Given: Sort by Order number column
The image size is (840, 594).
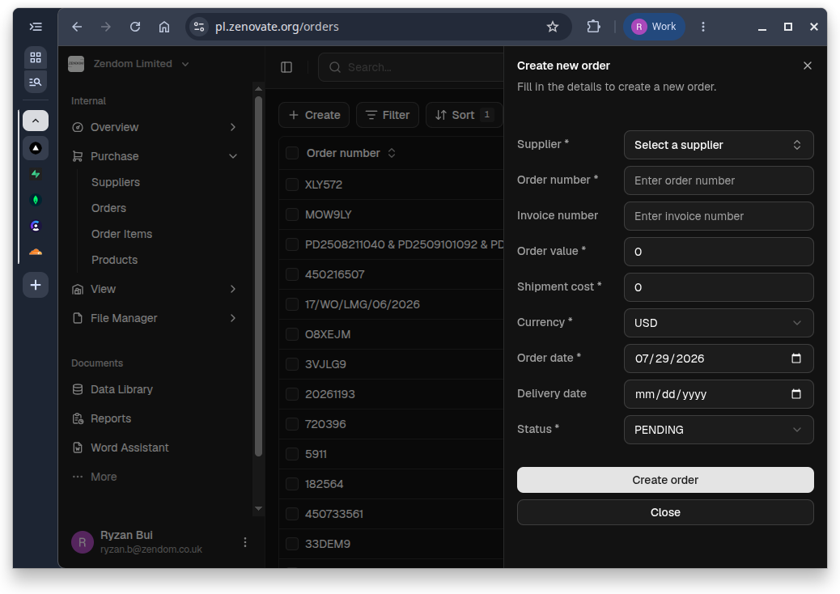Looking at the screenshot, I should [351, 153].
